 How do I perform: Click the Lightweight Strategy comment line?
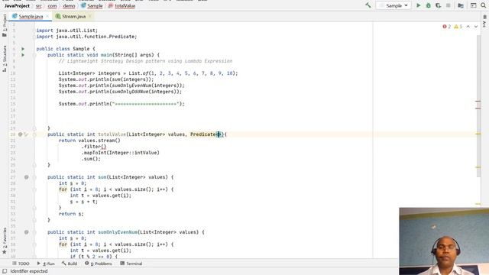[145, 61]
